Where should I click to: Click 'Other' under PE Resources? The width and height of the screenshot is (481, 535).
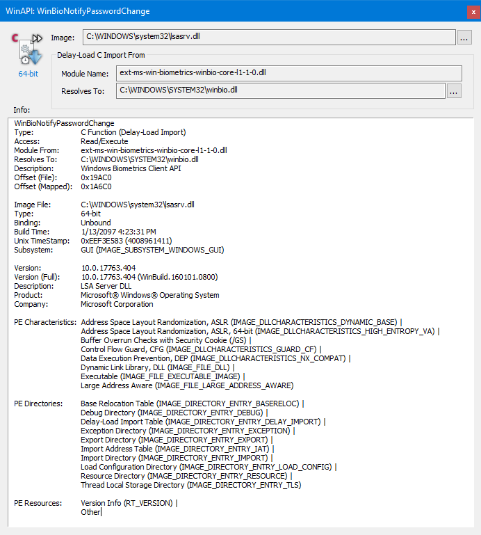tap(90, 512)
